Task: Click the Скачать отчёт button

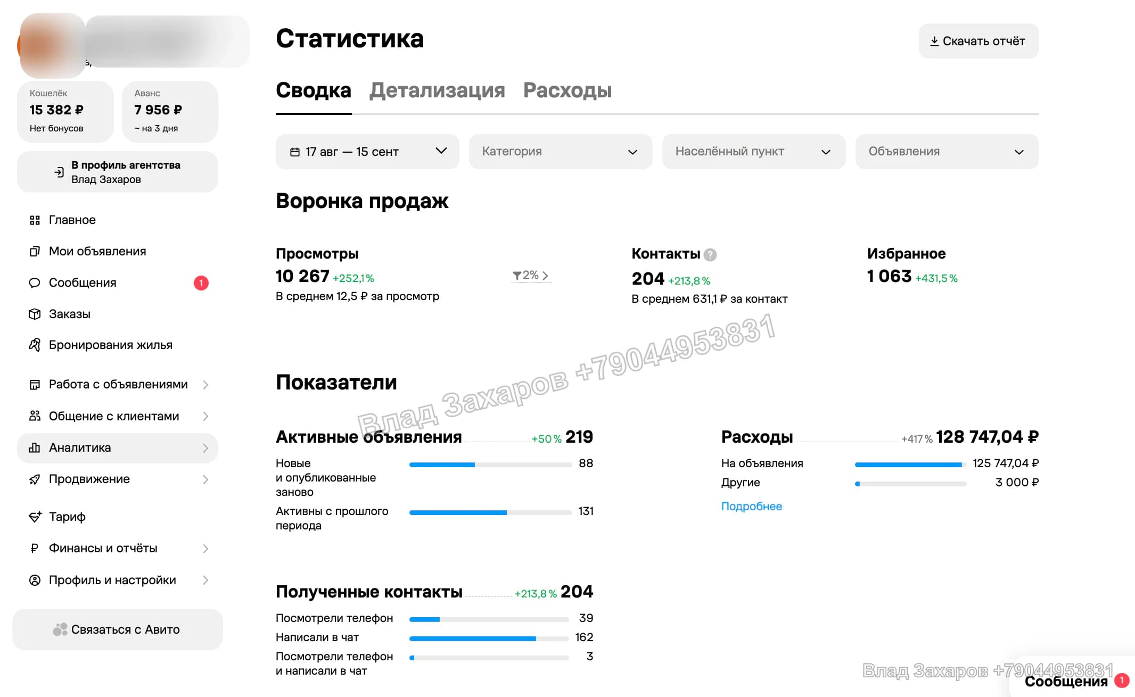Action: [978, 41]
